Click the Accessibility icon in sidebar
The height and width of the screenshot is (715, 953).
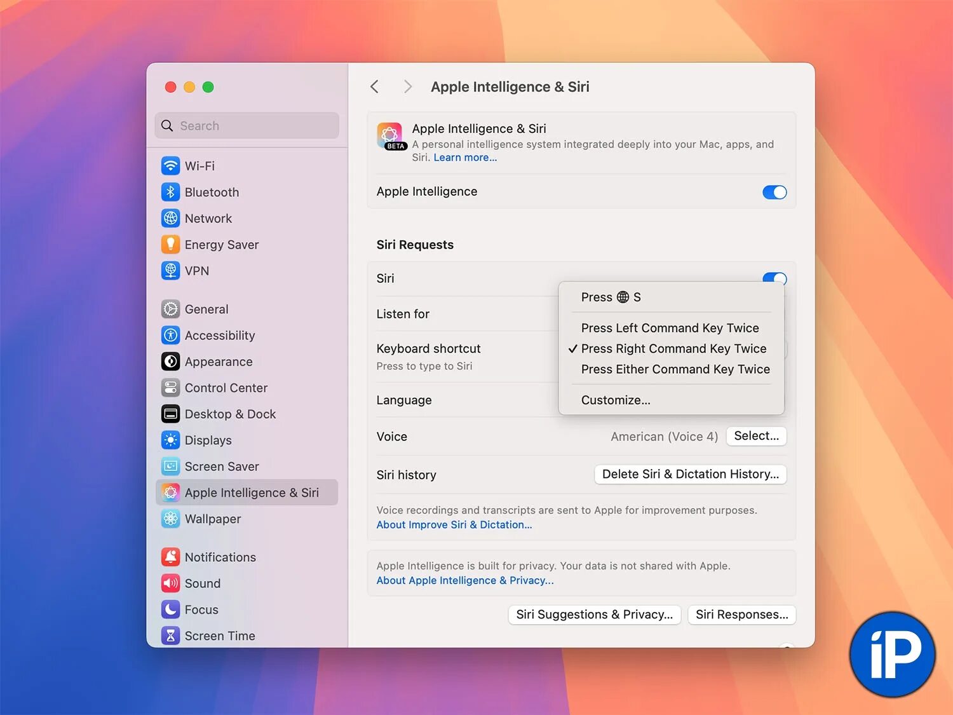[x=170, y=335]
